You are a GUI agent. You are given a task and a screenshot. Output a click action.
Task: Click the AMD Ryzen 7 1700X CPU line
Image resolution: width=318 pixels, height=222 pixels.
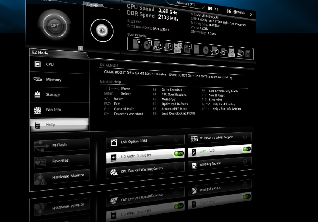point(218,22)
